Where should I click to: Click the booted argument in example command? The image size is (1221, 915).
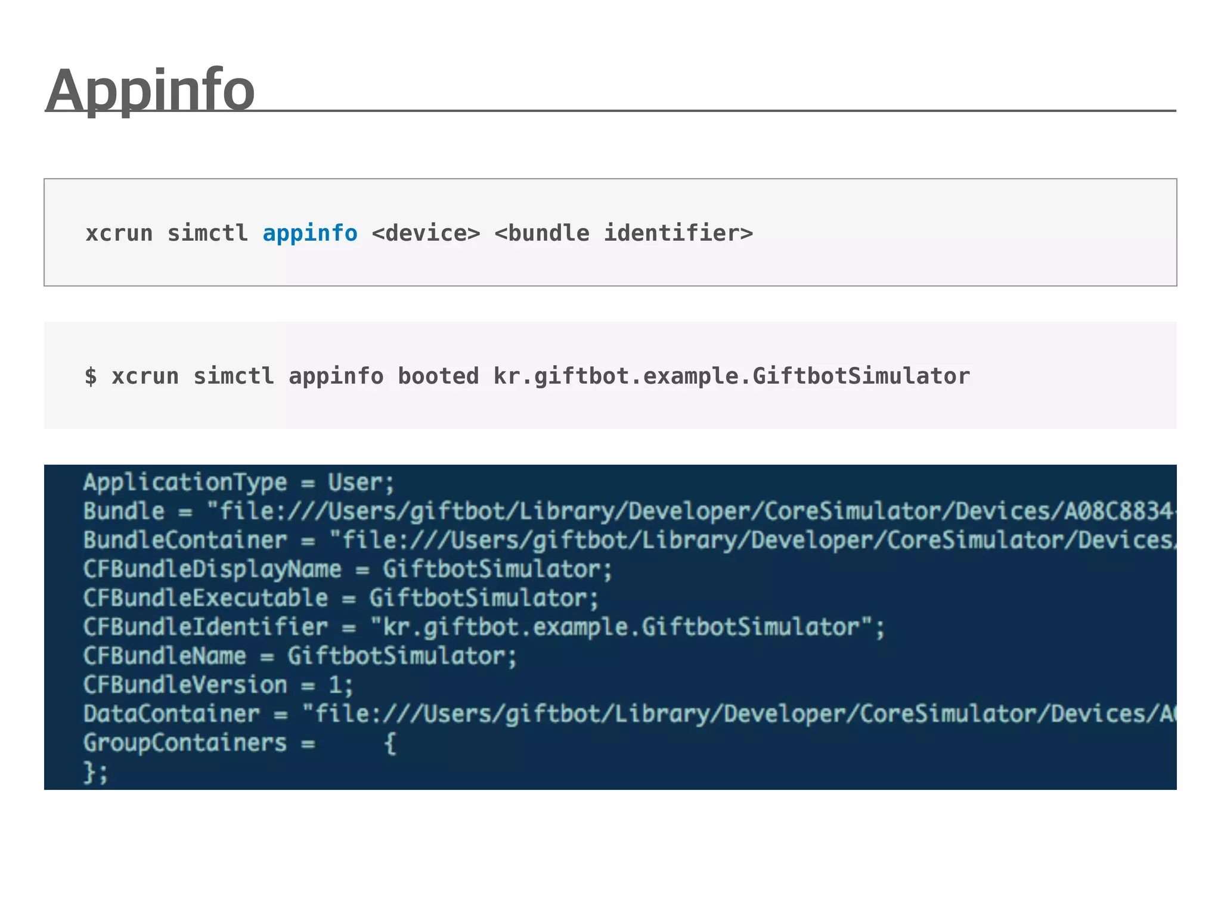(x=438, y=376)
